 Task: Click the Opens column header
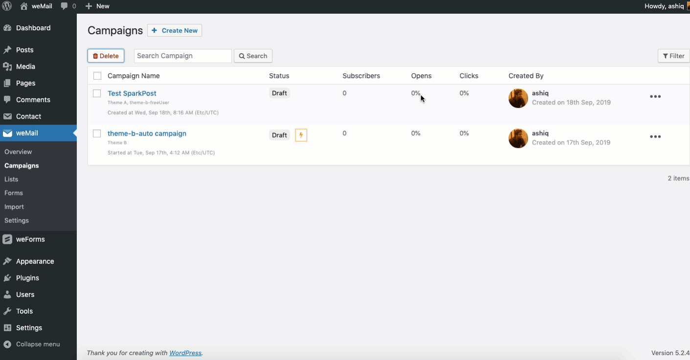point(422,76)
